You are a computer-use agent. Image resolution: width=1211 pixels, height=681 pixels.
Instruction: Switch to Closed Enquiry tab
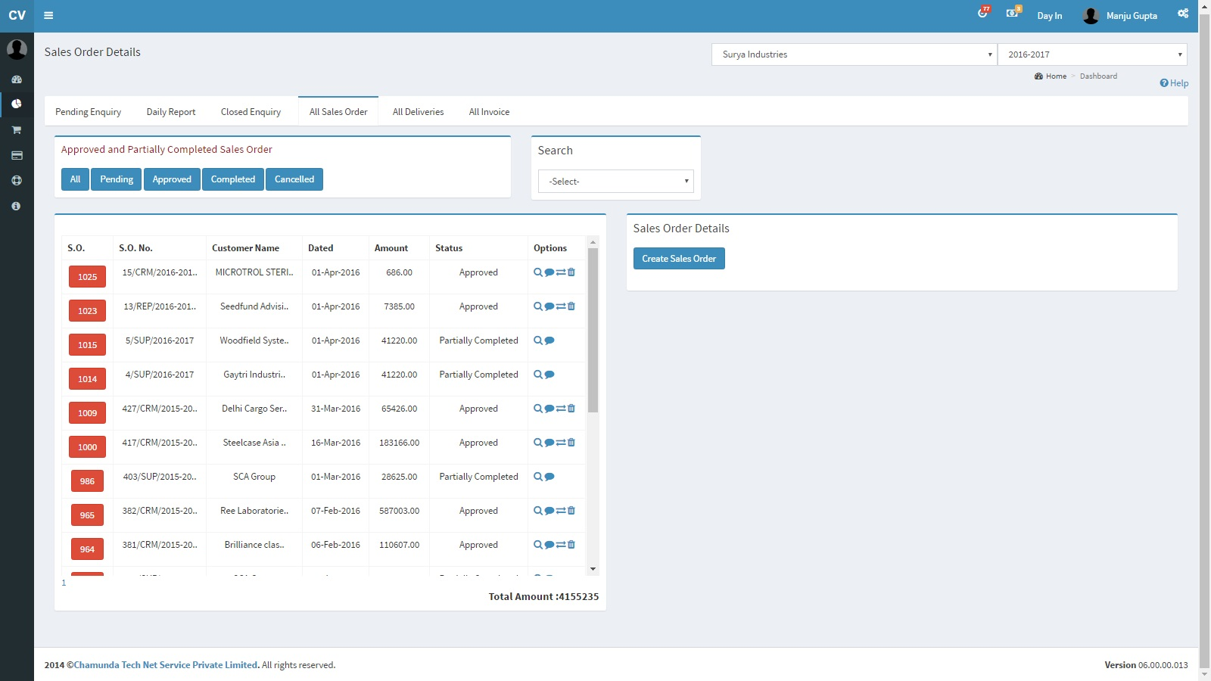click(251, 112)
